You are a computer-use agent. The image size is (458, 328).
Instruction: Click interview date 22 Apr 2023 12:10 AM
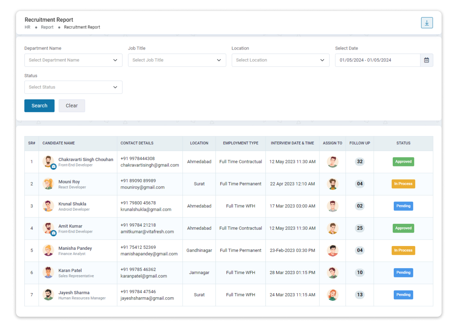(293, 184)
